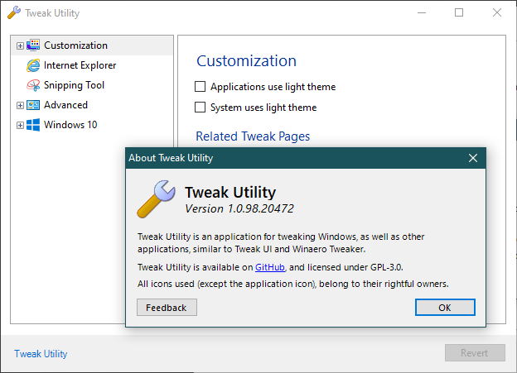The height and width of the screenshot is (373, 517).
Task: Enable Applications use light theme checkbox
Action: pyautogui.click(x=201, y=87)
